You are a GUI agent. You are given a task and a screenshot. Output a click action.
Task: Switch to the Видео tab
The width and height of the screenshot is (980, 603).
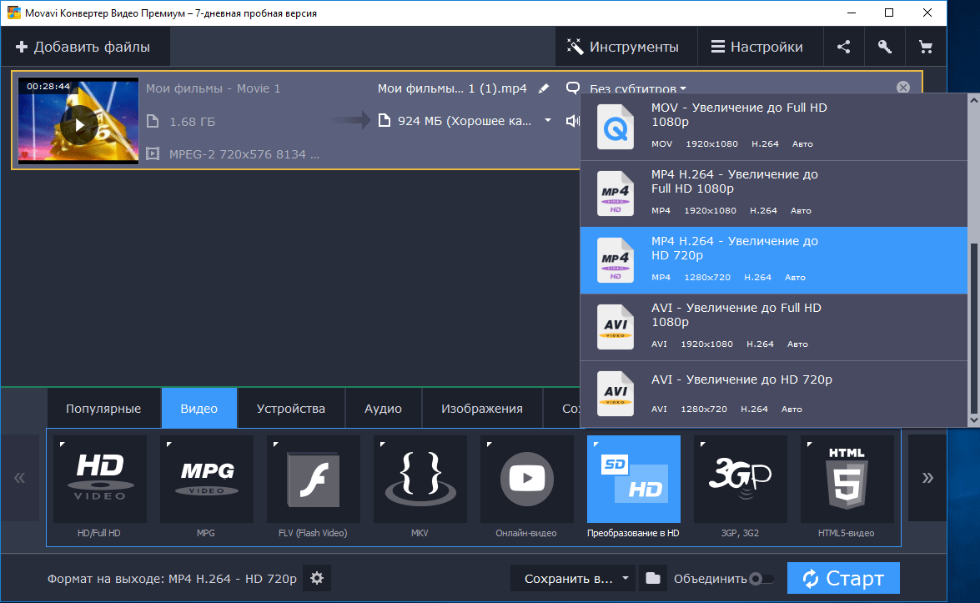pyautogui.click(x=199, y=408)
